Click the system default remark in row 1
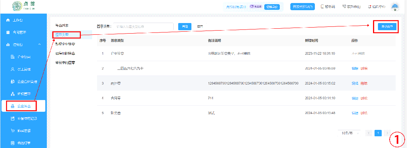 [229, 54]
